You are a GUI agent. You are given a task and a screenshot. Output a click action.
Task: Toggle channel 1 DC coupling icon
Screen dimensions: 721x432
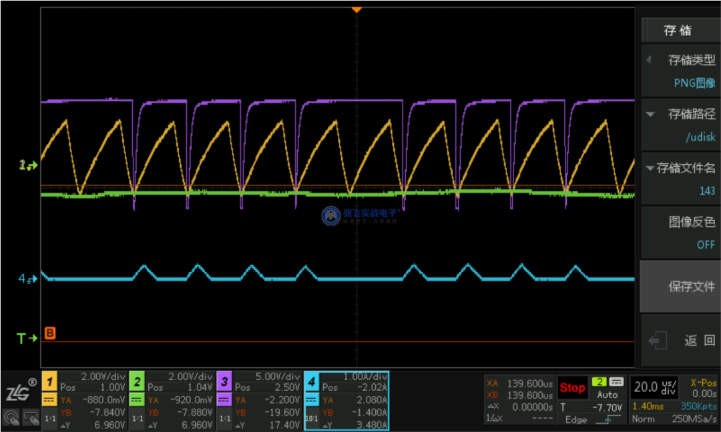pyautogui.click(x=49, y=400)
